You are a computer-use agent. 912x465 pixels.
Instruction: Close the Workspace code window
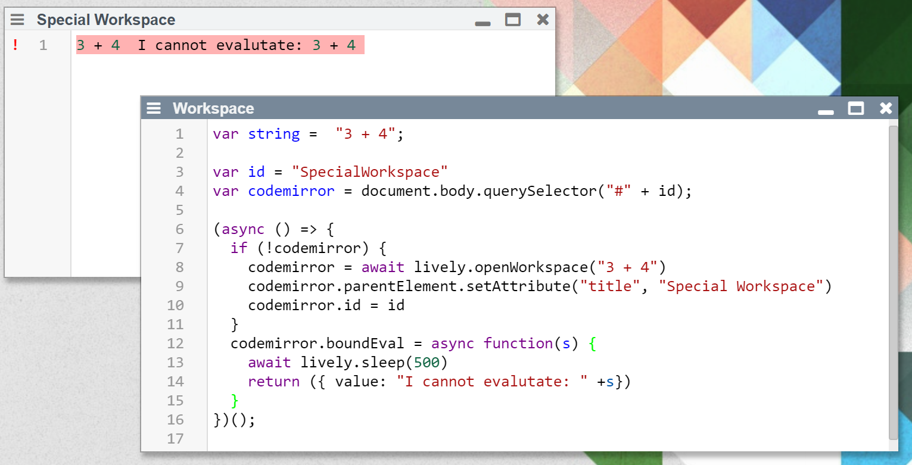coord(886,108)
